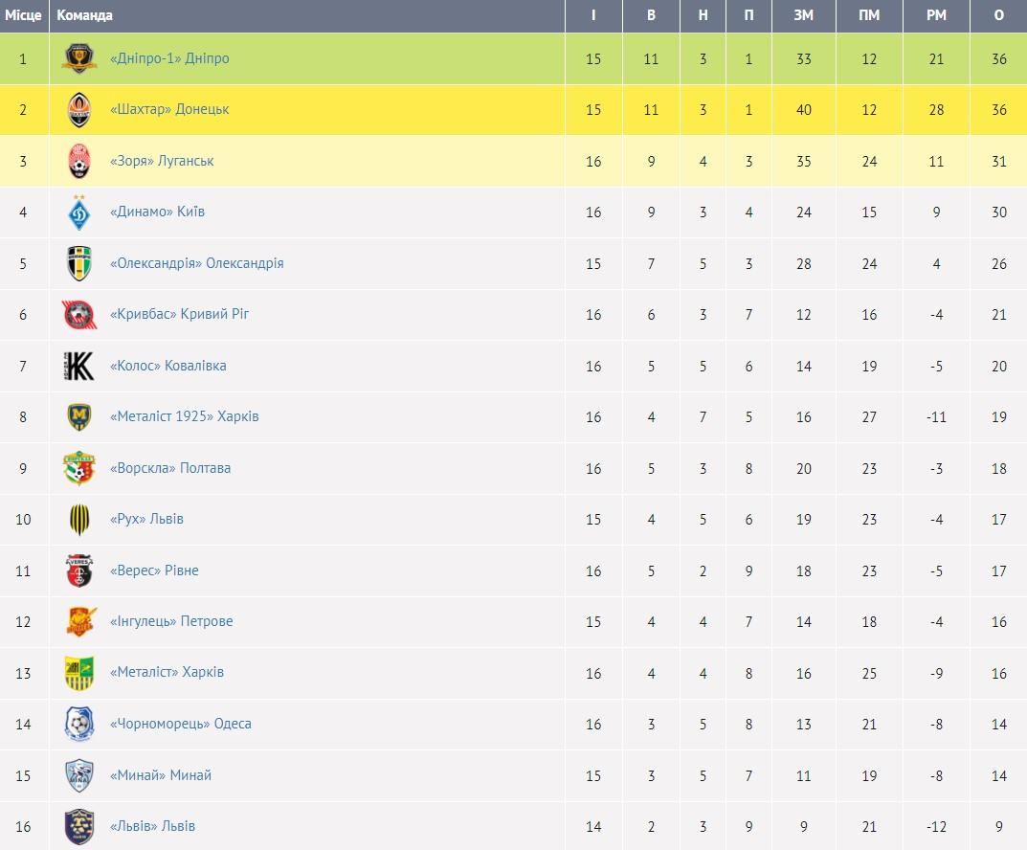The image size is (1027, 850).
Task: Open the «Ворскла» Полтава team link
Action: point(170,468)
